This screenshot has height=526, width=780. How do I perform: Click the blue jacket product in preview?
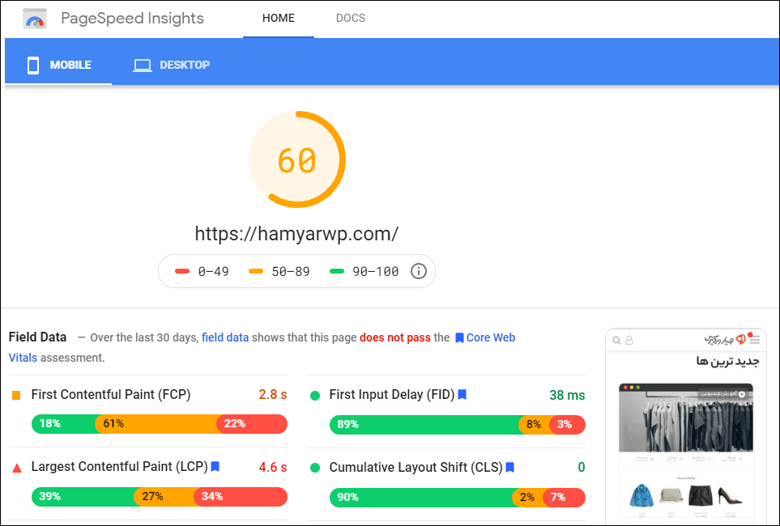point(641,495)
